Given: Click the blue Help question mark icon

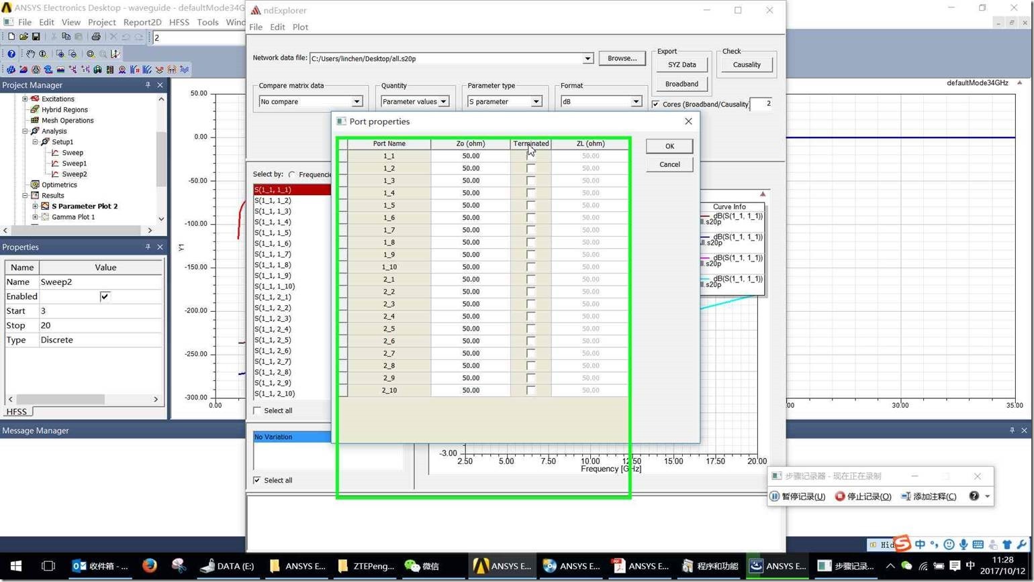Looking at the screenshot, I should click(x=11, y=54).
